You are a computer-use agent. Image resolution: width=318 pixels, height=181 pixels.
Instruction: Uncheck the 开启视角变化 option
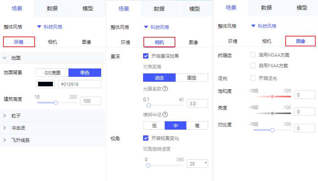tap(146, 138)
